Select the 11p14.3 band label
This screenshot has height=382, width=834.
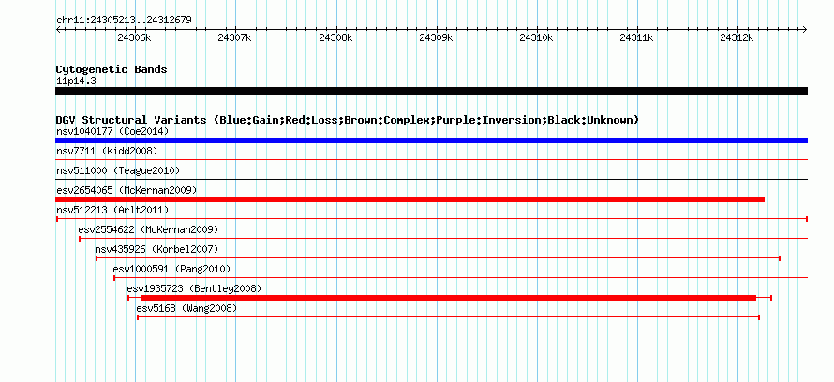coord(76,81)
